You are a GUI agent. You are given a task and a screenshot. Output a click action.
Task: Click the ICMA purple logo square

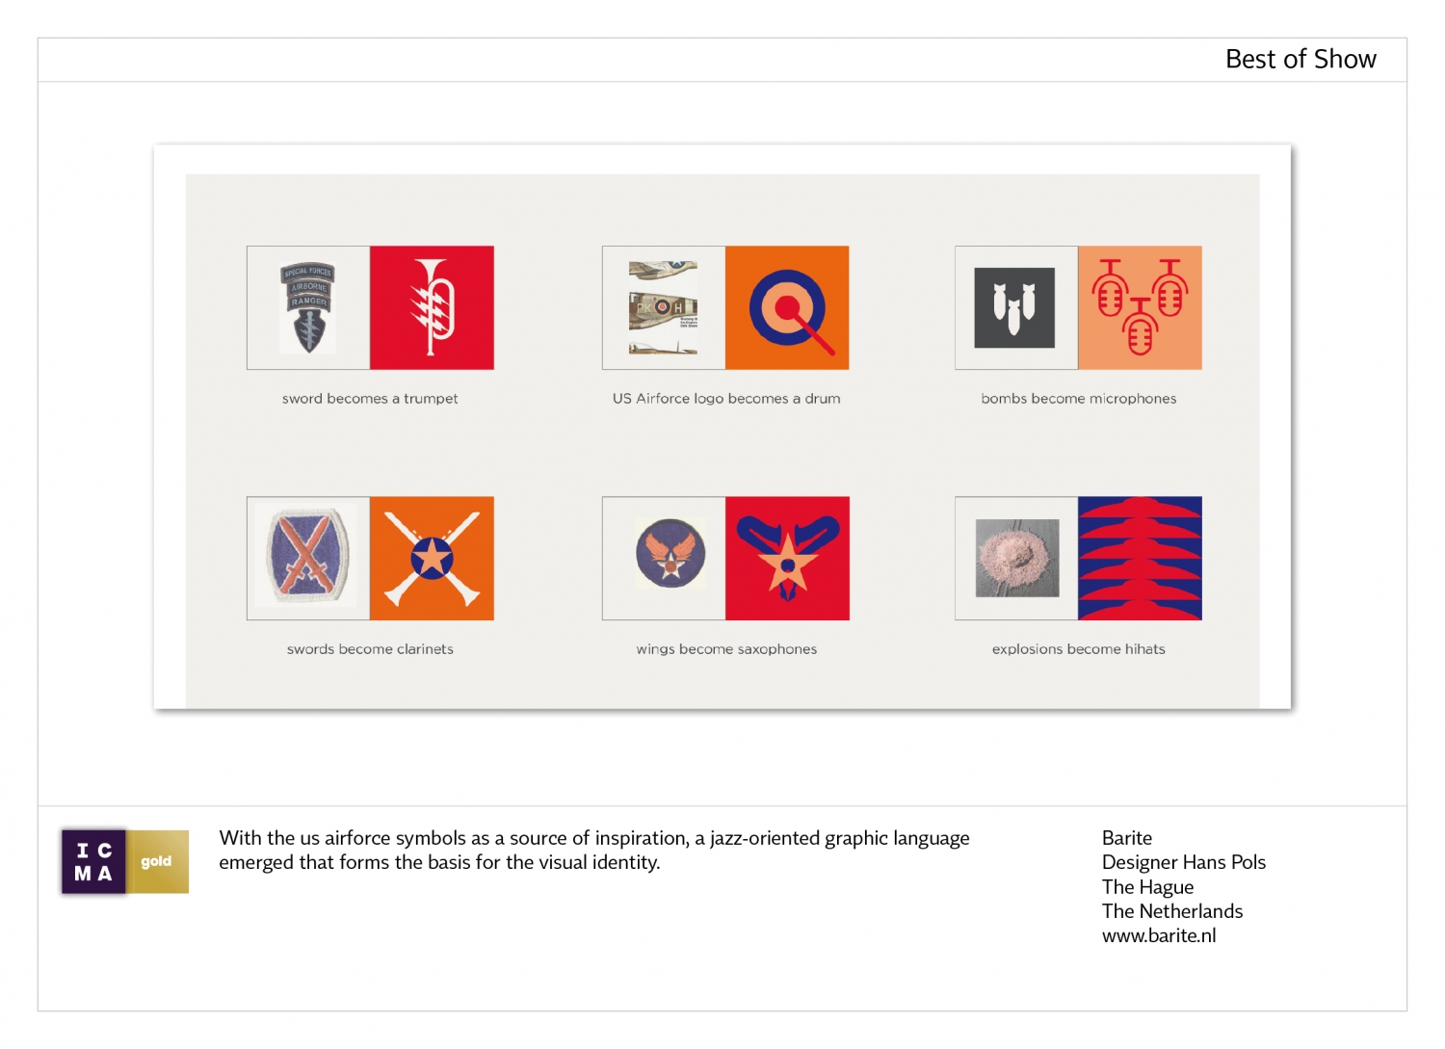click(x=92, y=861)
